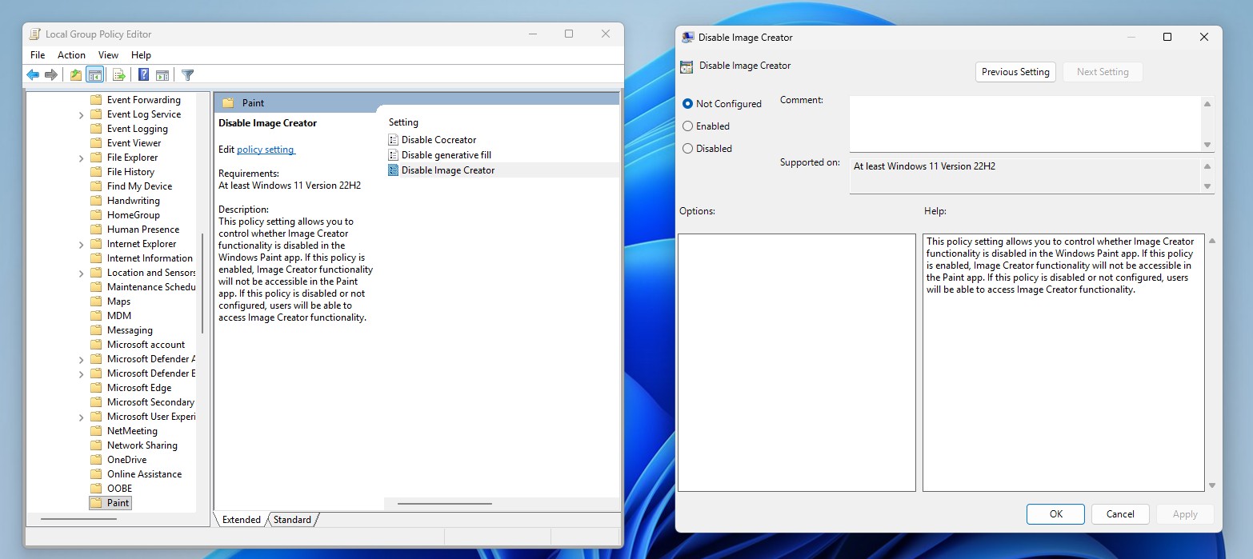Click the Forward navigation arrow
This screenshot has width=1253, height=559.
click(50, 74)
